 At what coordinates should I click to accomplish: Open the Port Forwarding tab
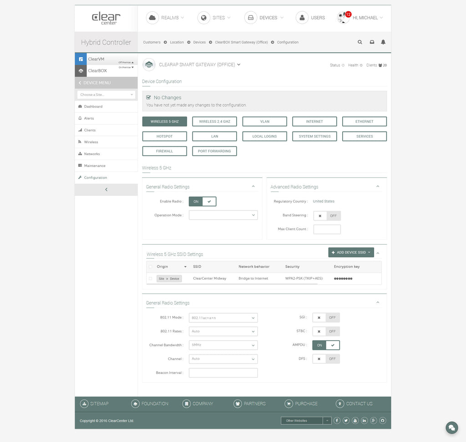pyautogui.click(x=215, y=151)
